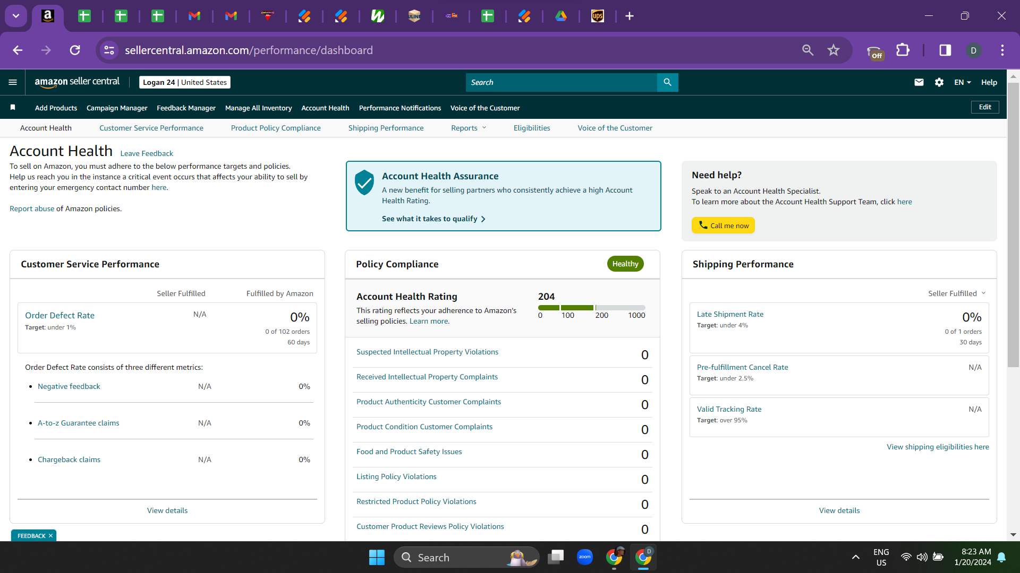1020x573 pixels.
Task: Open a new browser tab with the plus icon
Action: click(x=630, y=16)
